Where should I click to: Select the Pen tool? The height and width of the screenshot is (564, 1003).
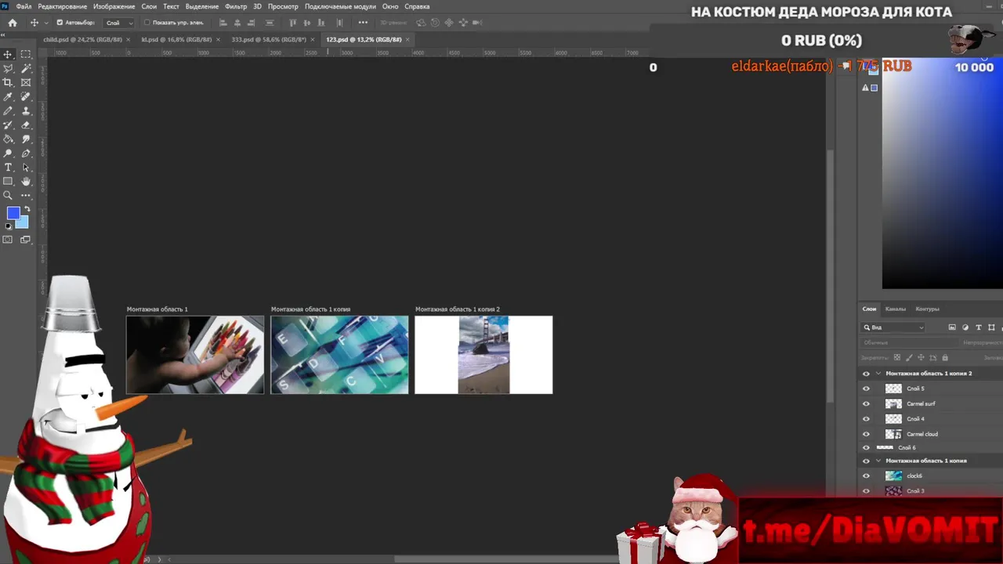(26, 153)
